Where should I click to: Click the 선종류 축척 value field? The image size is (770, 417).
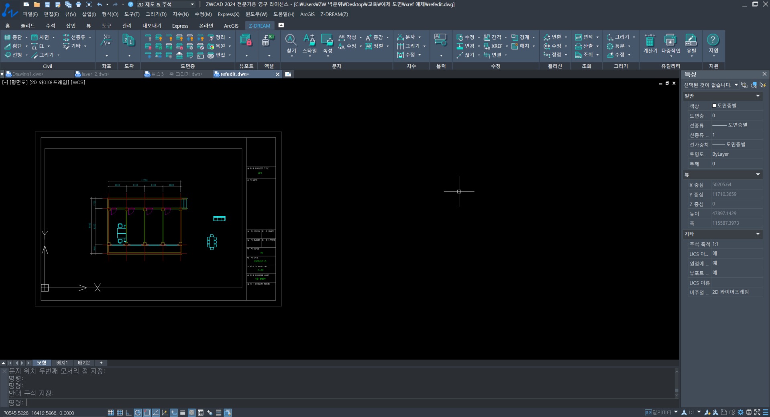point(737,135)
